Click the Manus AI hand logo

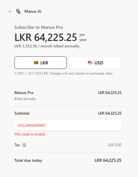(x=18, y=11)
